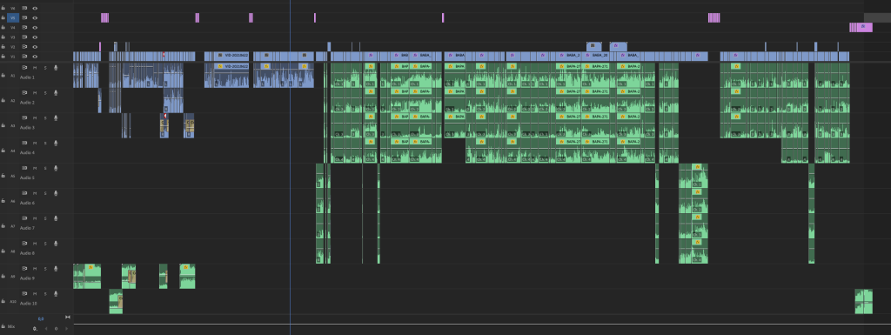
Task: Target the A5 track label
Action: pos(13,176)
